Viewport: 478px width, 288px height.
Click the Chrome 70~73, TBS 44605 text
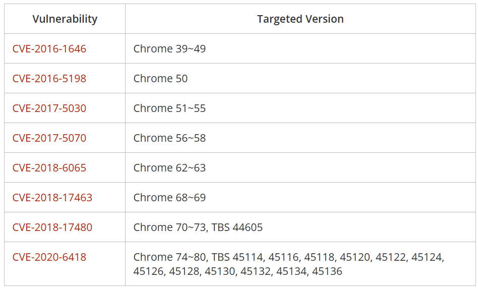198,227
